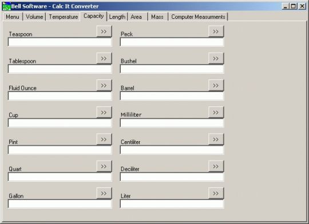Image resolution: width=309 pixels, height=224 pixels.
Task: Close the Calc It Converter window
Action: click(x=302, y=6)
